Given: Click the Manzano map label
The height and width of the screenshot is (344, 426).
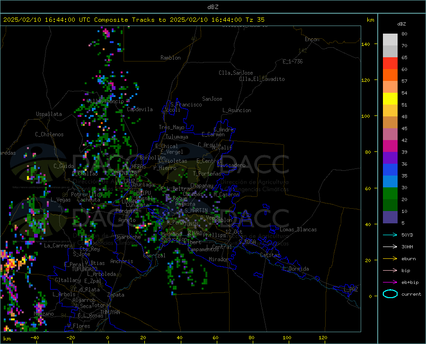Looking at the screenshot, I should click(44, 314).
